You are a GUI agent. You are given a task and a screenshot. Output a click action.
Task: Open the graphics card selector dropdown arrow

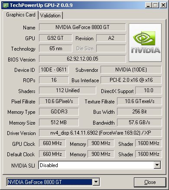tap(96, 182)
